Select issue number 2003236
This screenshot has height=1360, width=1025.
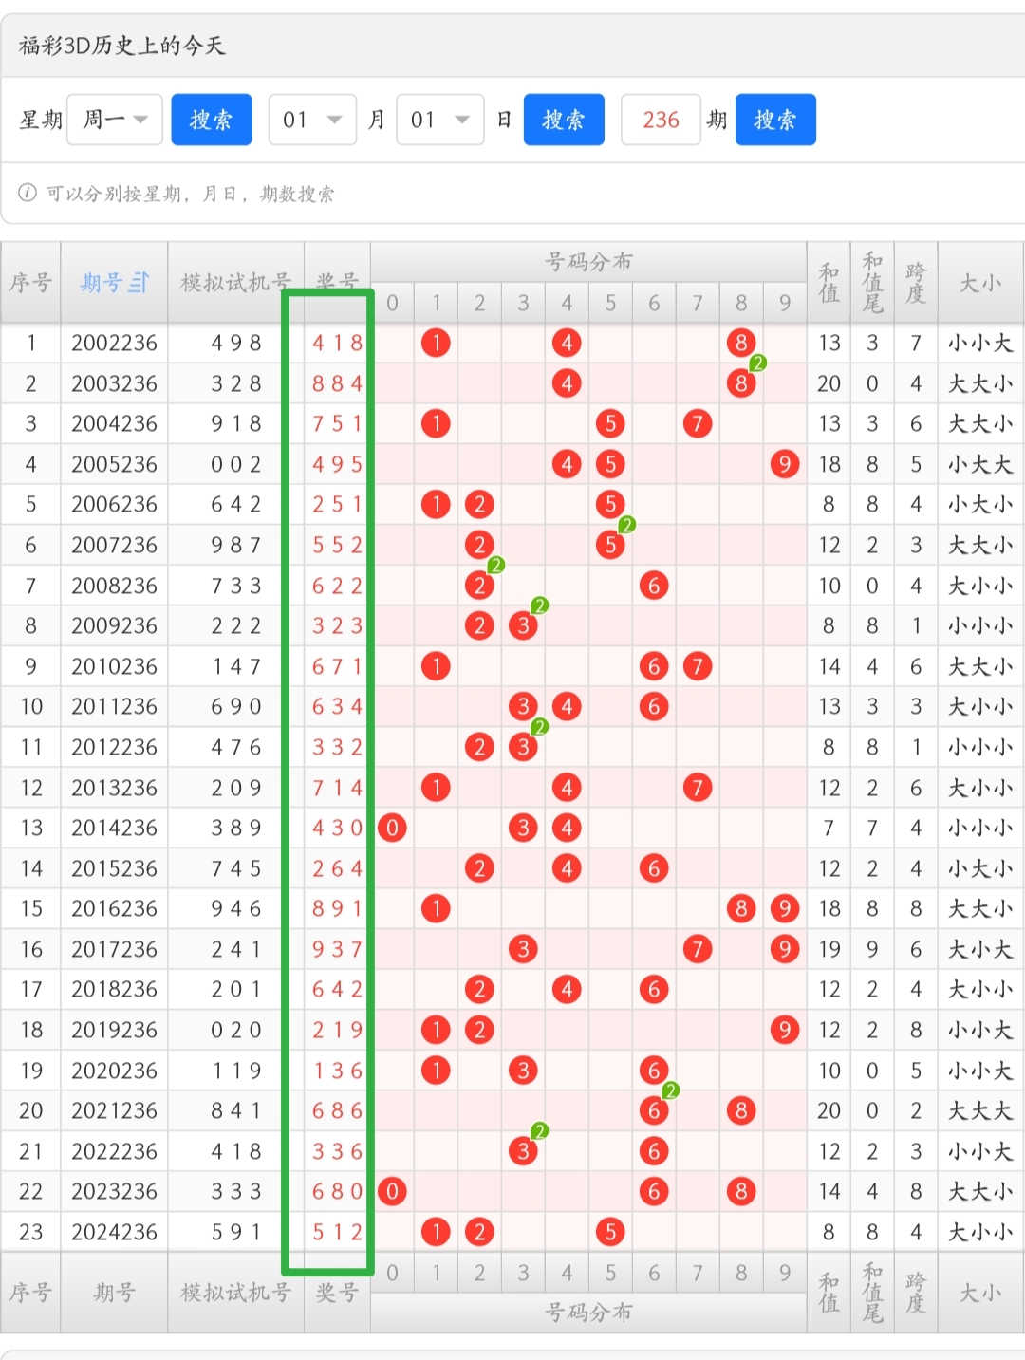[114, 383]
